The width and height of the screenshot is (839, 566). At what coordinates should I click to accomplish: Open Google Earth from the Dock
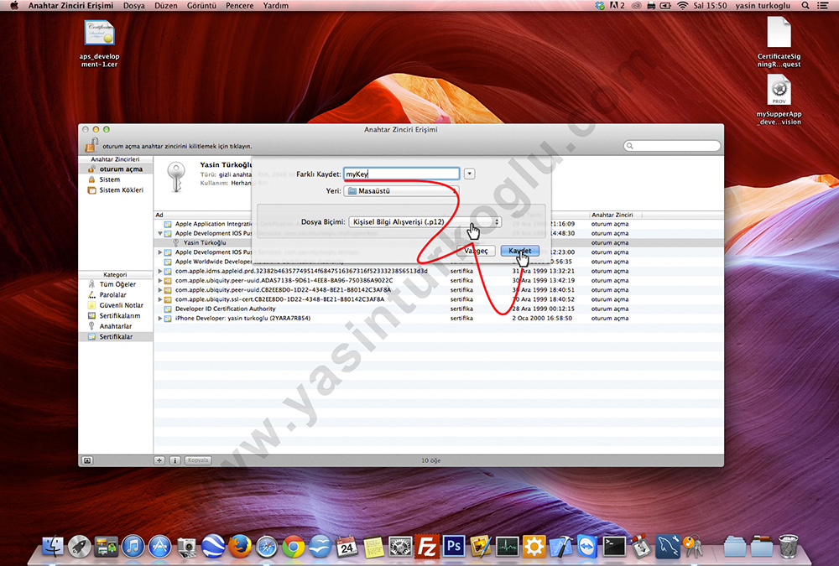coord(213,546)
